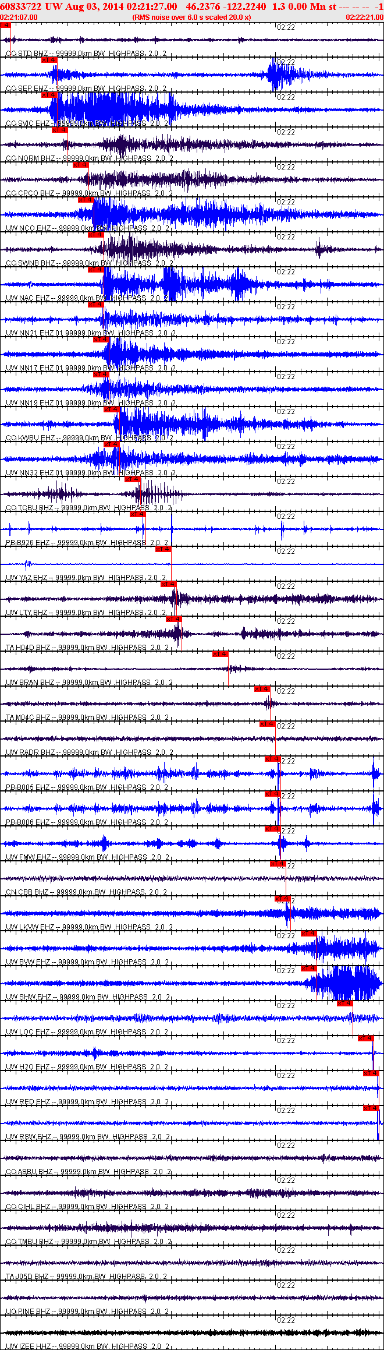Select the 'UW NCO EHZ' trace label
Image resolution: width=384 pixels, height=1350 pixels.
(x=28, y=228)
